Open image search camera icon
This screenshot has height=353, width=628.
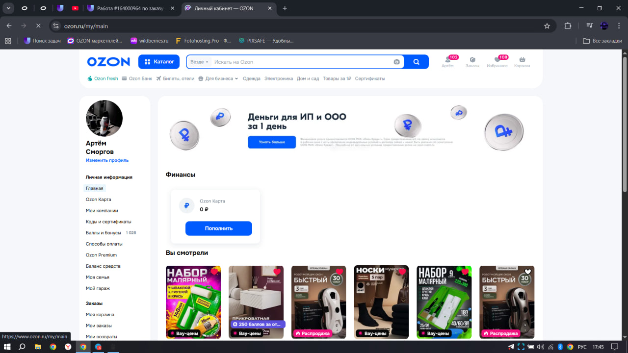397,62
